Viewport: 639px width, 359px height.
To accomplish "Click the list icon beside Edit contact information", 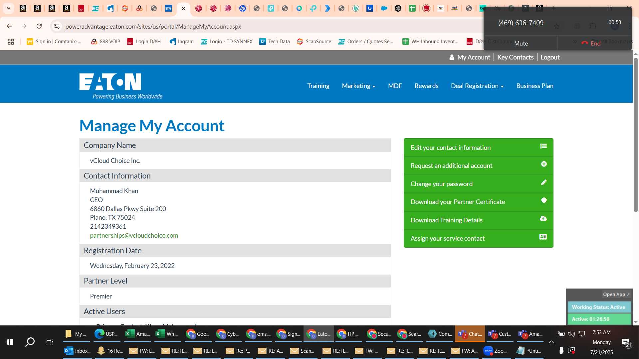I will pos(543,146).
